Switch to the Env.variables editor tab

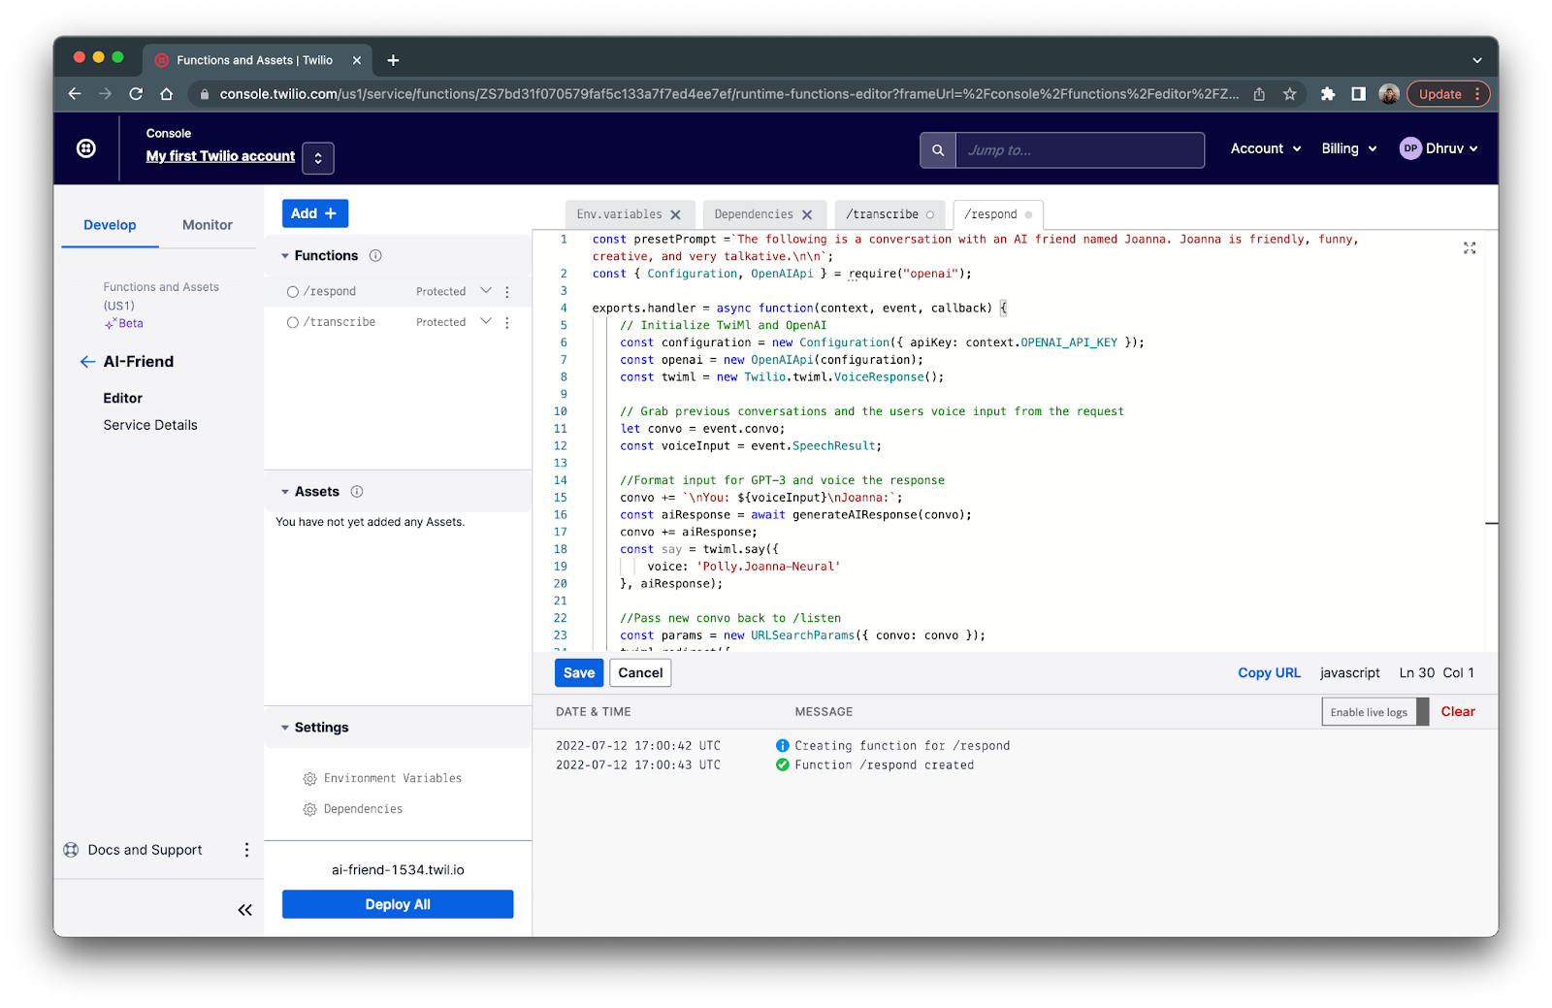[619, 214]
